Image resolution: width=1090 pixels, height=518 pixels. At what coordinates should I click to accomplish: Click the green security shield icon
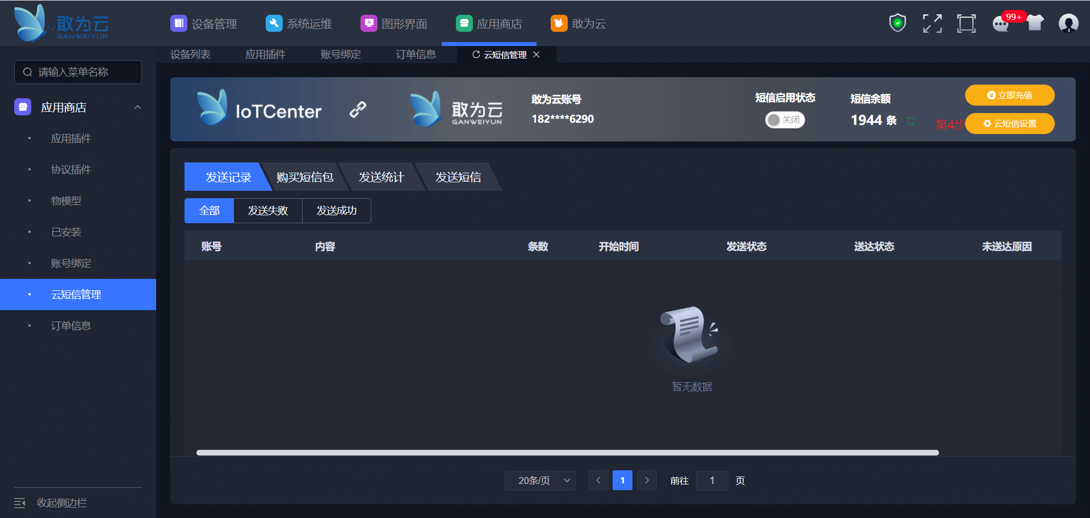(898, 23)
